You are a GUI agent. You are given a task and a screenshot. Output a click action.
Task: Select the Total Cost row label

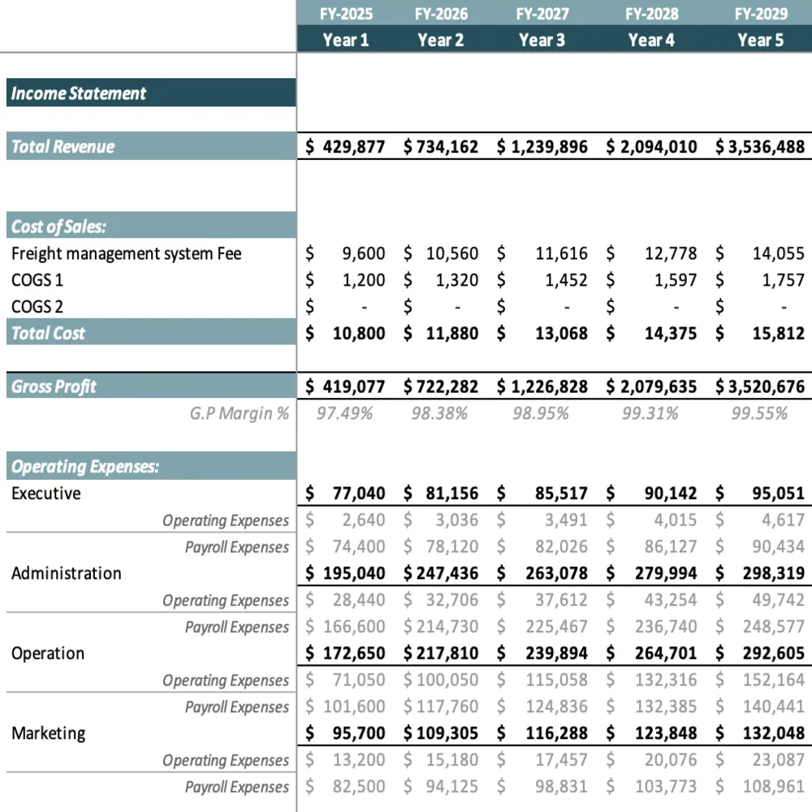coord(151,332)
